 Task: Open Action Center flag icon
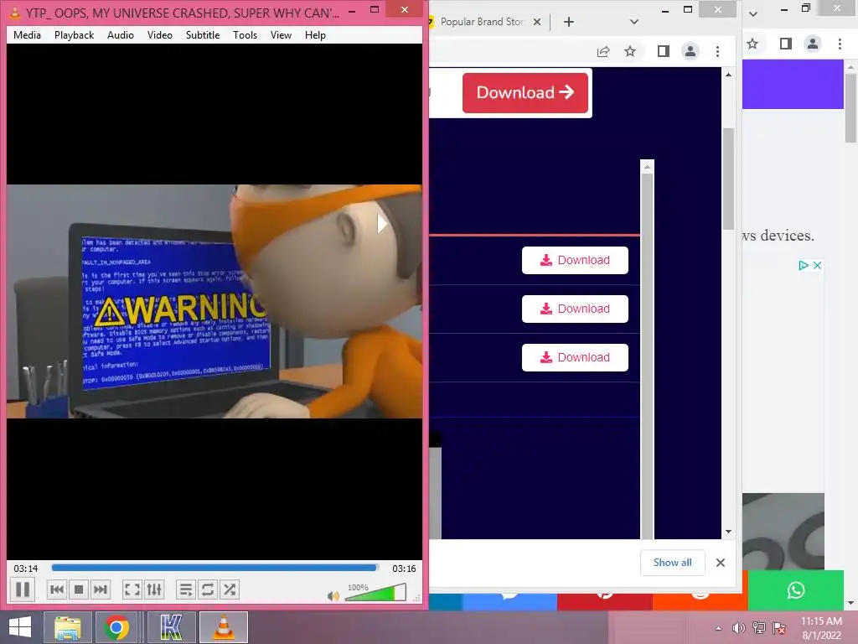pyautogui.click(x=779, y=628)
